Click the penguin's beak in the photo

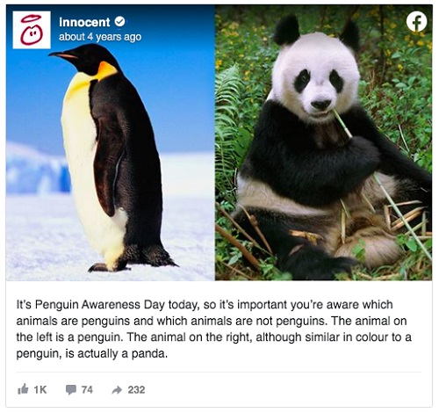tap(62, 55)
